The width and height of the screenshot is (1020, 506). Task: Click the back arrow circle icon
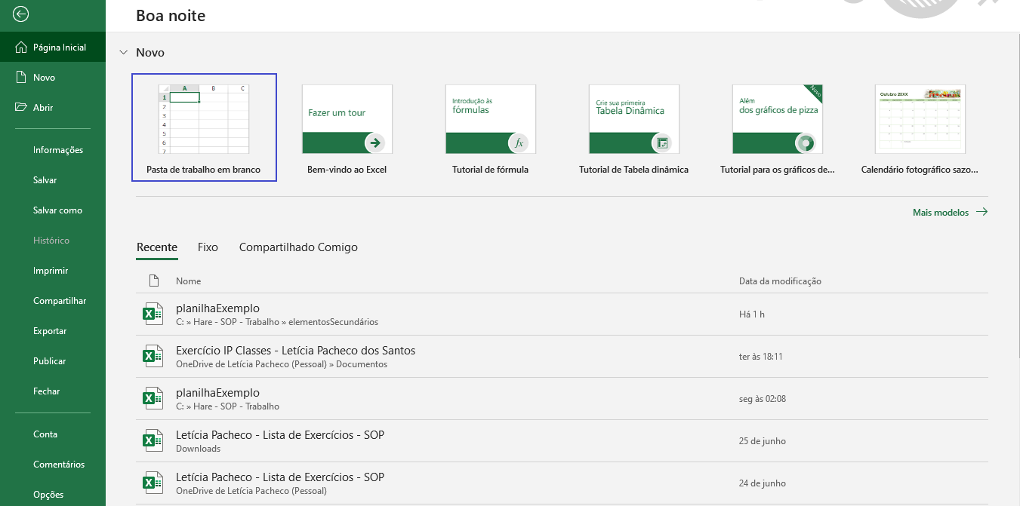(21, 14)
